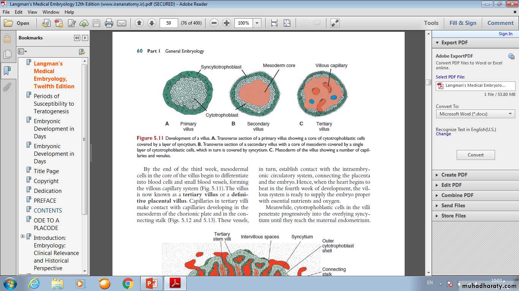The height and width of the screenshot is (291, 519).
Task: Click the email envelope icon
Action: [122, 23]
